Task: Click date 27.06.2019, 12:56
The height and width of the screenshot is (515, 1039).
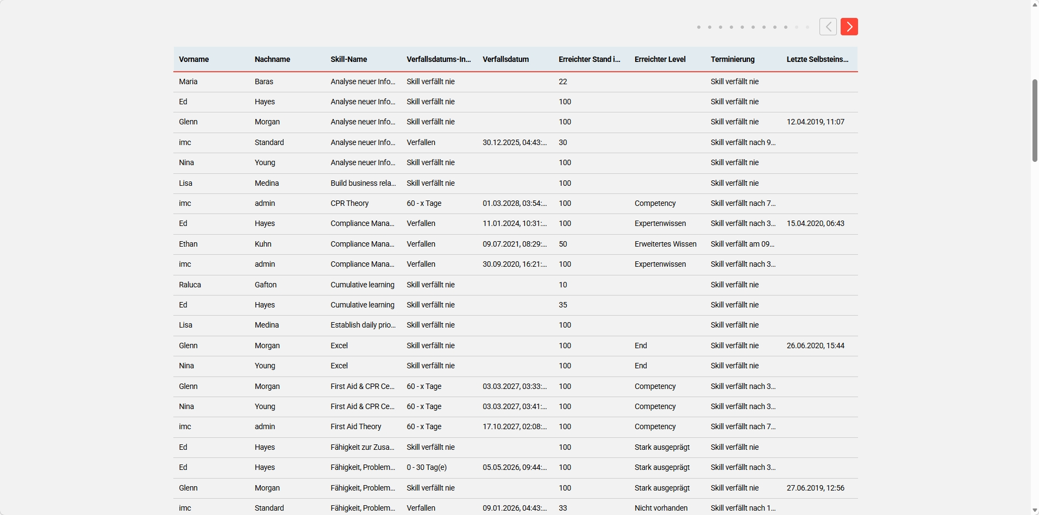Action: tap(816, 488)
